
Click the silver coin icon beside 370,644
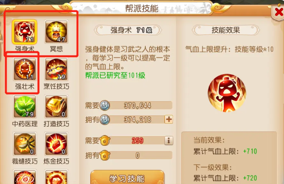105,105
